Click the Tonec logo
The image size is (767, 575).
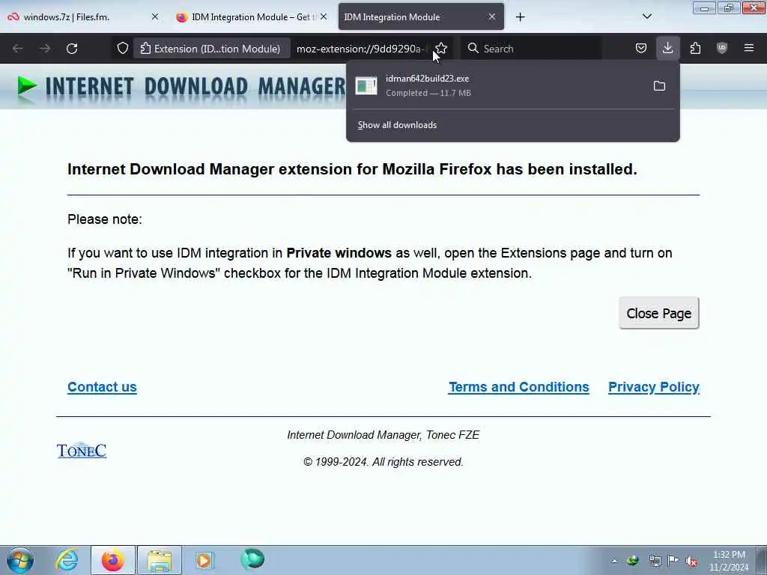[x=82, y=450]
